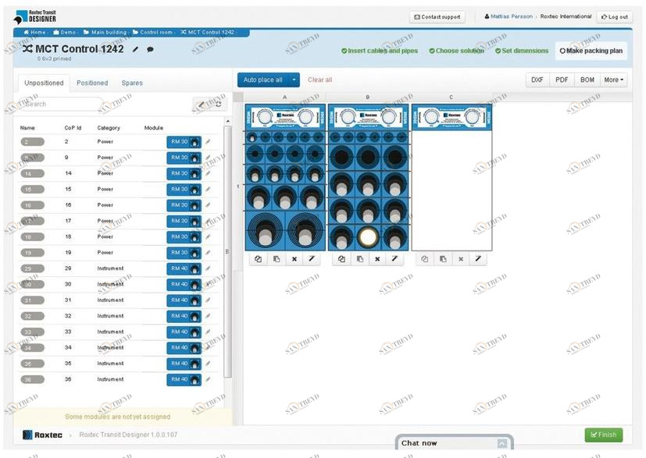646x458 pixels.
Task: Open the Spares tab
Action: [132, 82]
